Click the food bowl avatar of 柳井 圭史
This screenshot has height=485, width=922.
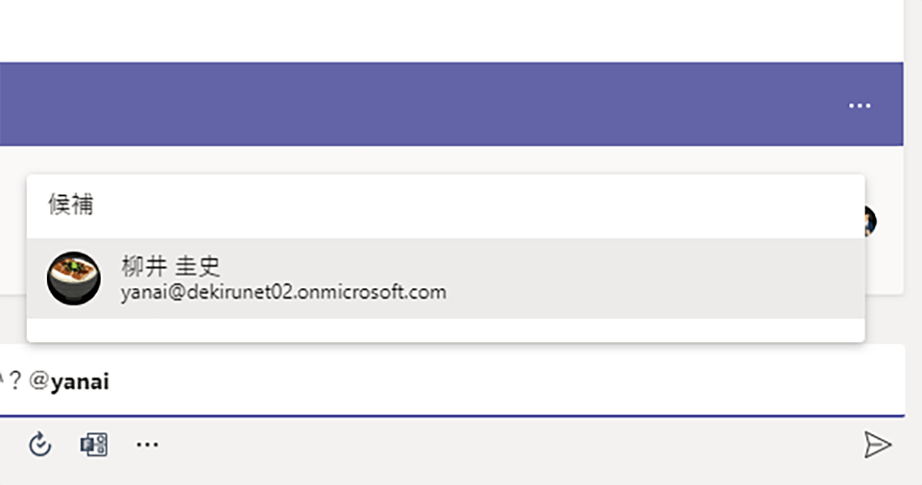coord(74,278)
